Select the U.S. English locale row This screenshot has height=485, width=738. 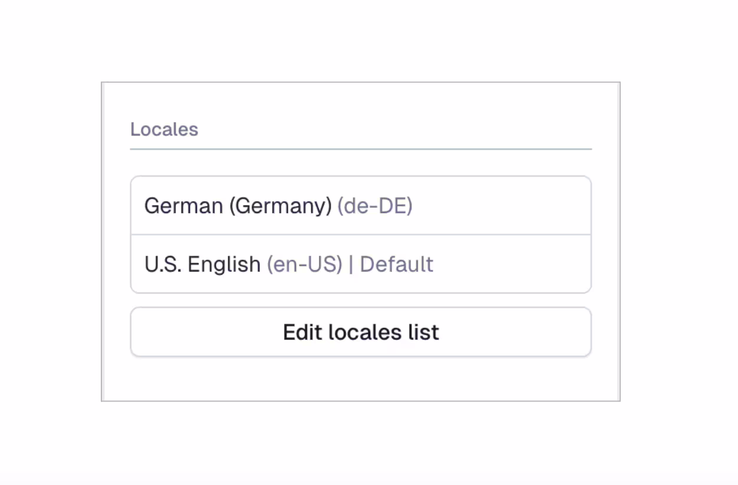pyautogui.click(x=361, y=264)
